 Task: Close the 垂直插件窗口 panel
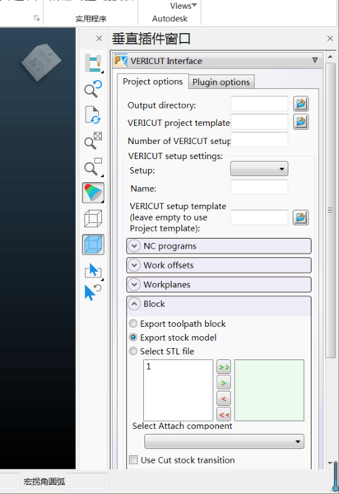(x=330, y=39)
